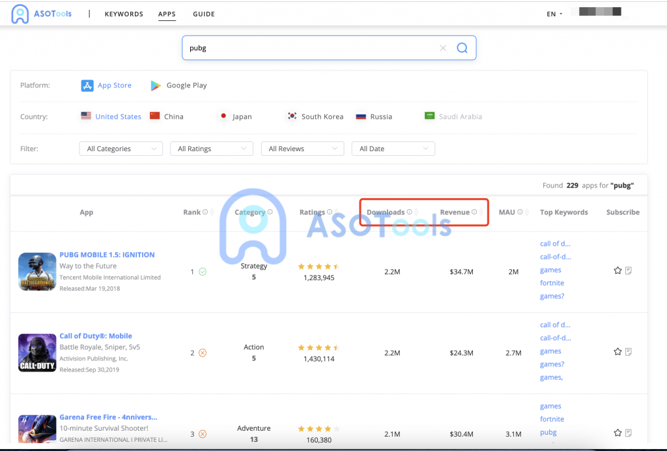Click United States country link
Image resolution: width=667 pixels, height=451 pixels.
[x=119, y=117]
